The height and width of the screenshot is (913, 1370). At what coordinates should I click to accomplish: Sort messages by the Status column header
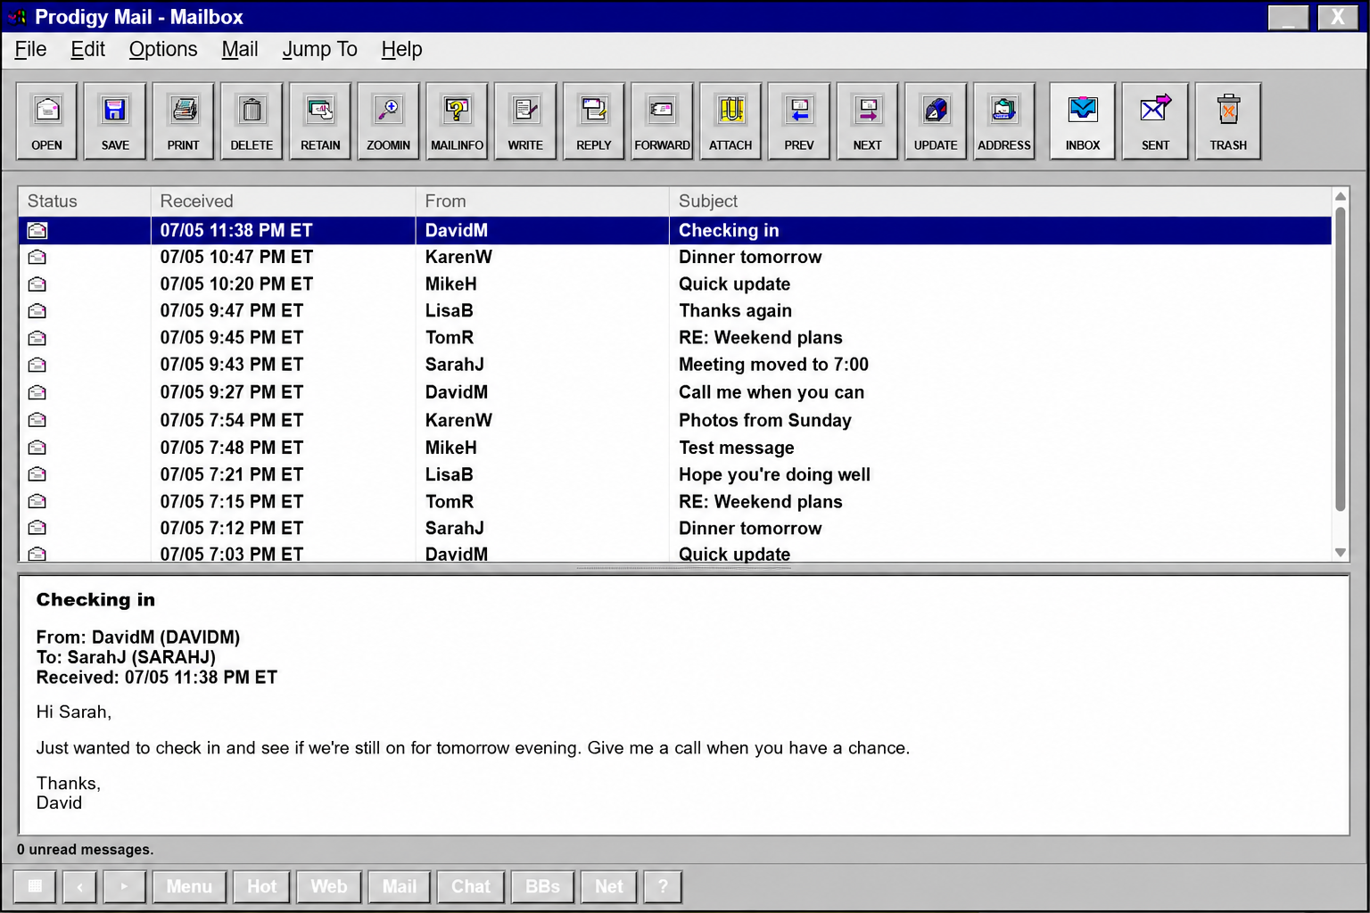pos(84,202)
